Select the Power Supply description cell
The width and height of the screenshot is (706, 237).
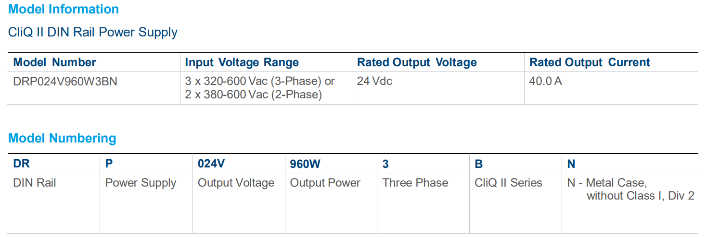tap(141, 183)
